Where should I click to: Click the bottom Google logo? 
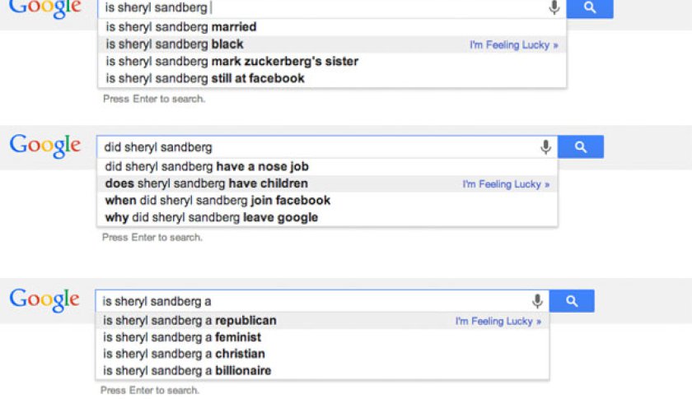(45, 299)
